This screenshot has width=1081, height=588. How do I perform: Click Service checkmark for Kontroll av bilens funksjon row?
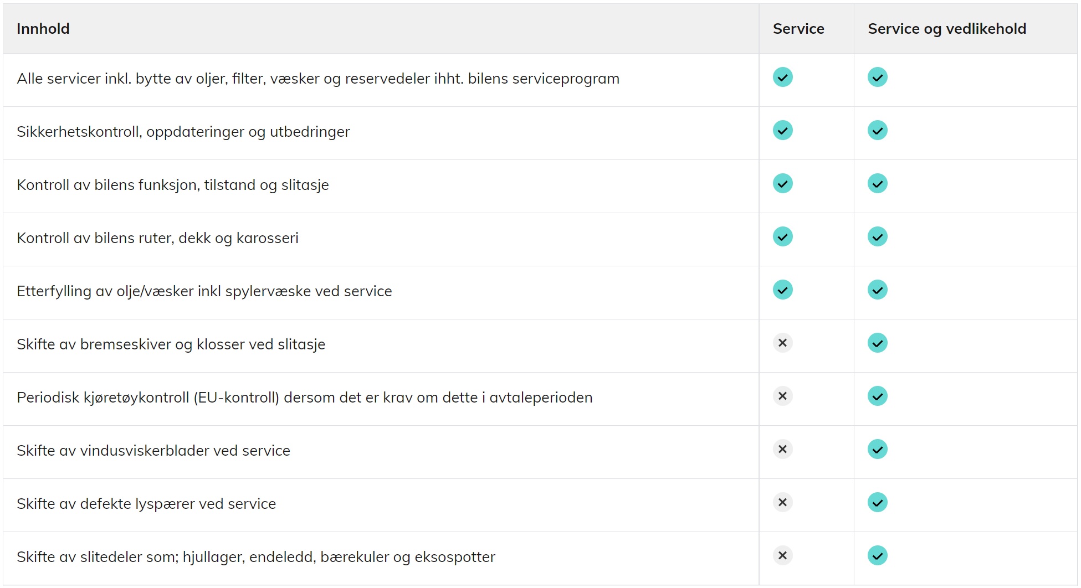tap(782, 184)
